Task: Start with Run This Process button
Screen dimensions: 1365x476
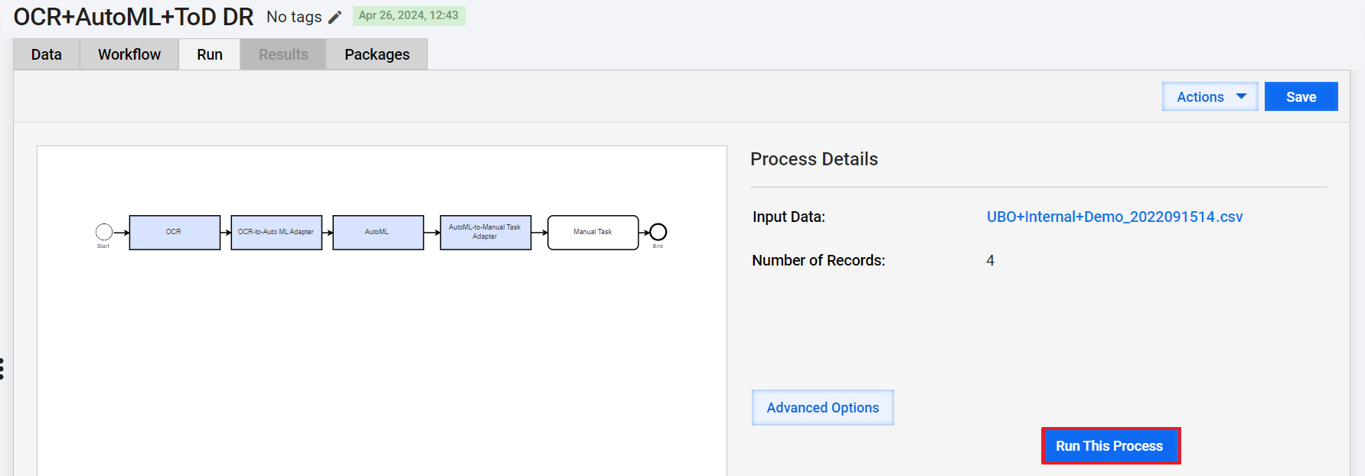Action: (1110, 445)
